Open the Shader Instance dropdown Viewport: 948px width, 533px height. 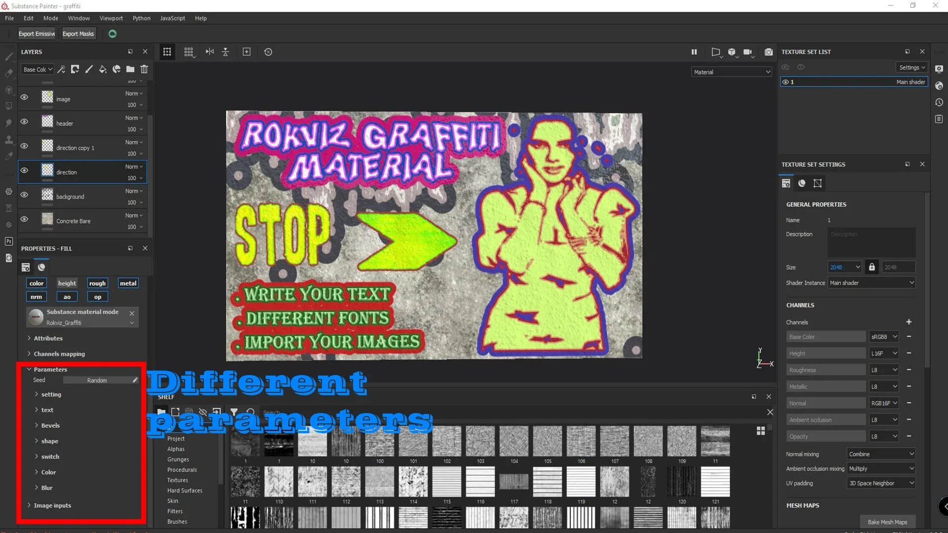pyautogui.click(x=871, y=283)
